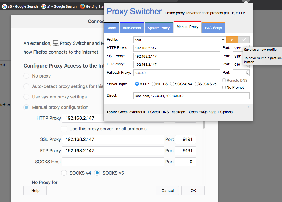Click Proxy Switcher title heading
This screenshot has height=202, width=282.
pos(134,11)
